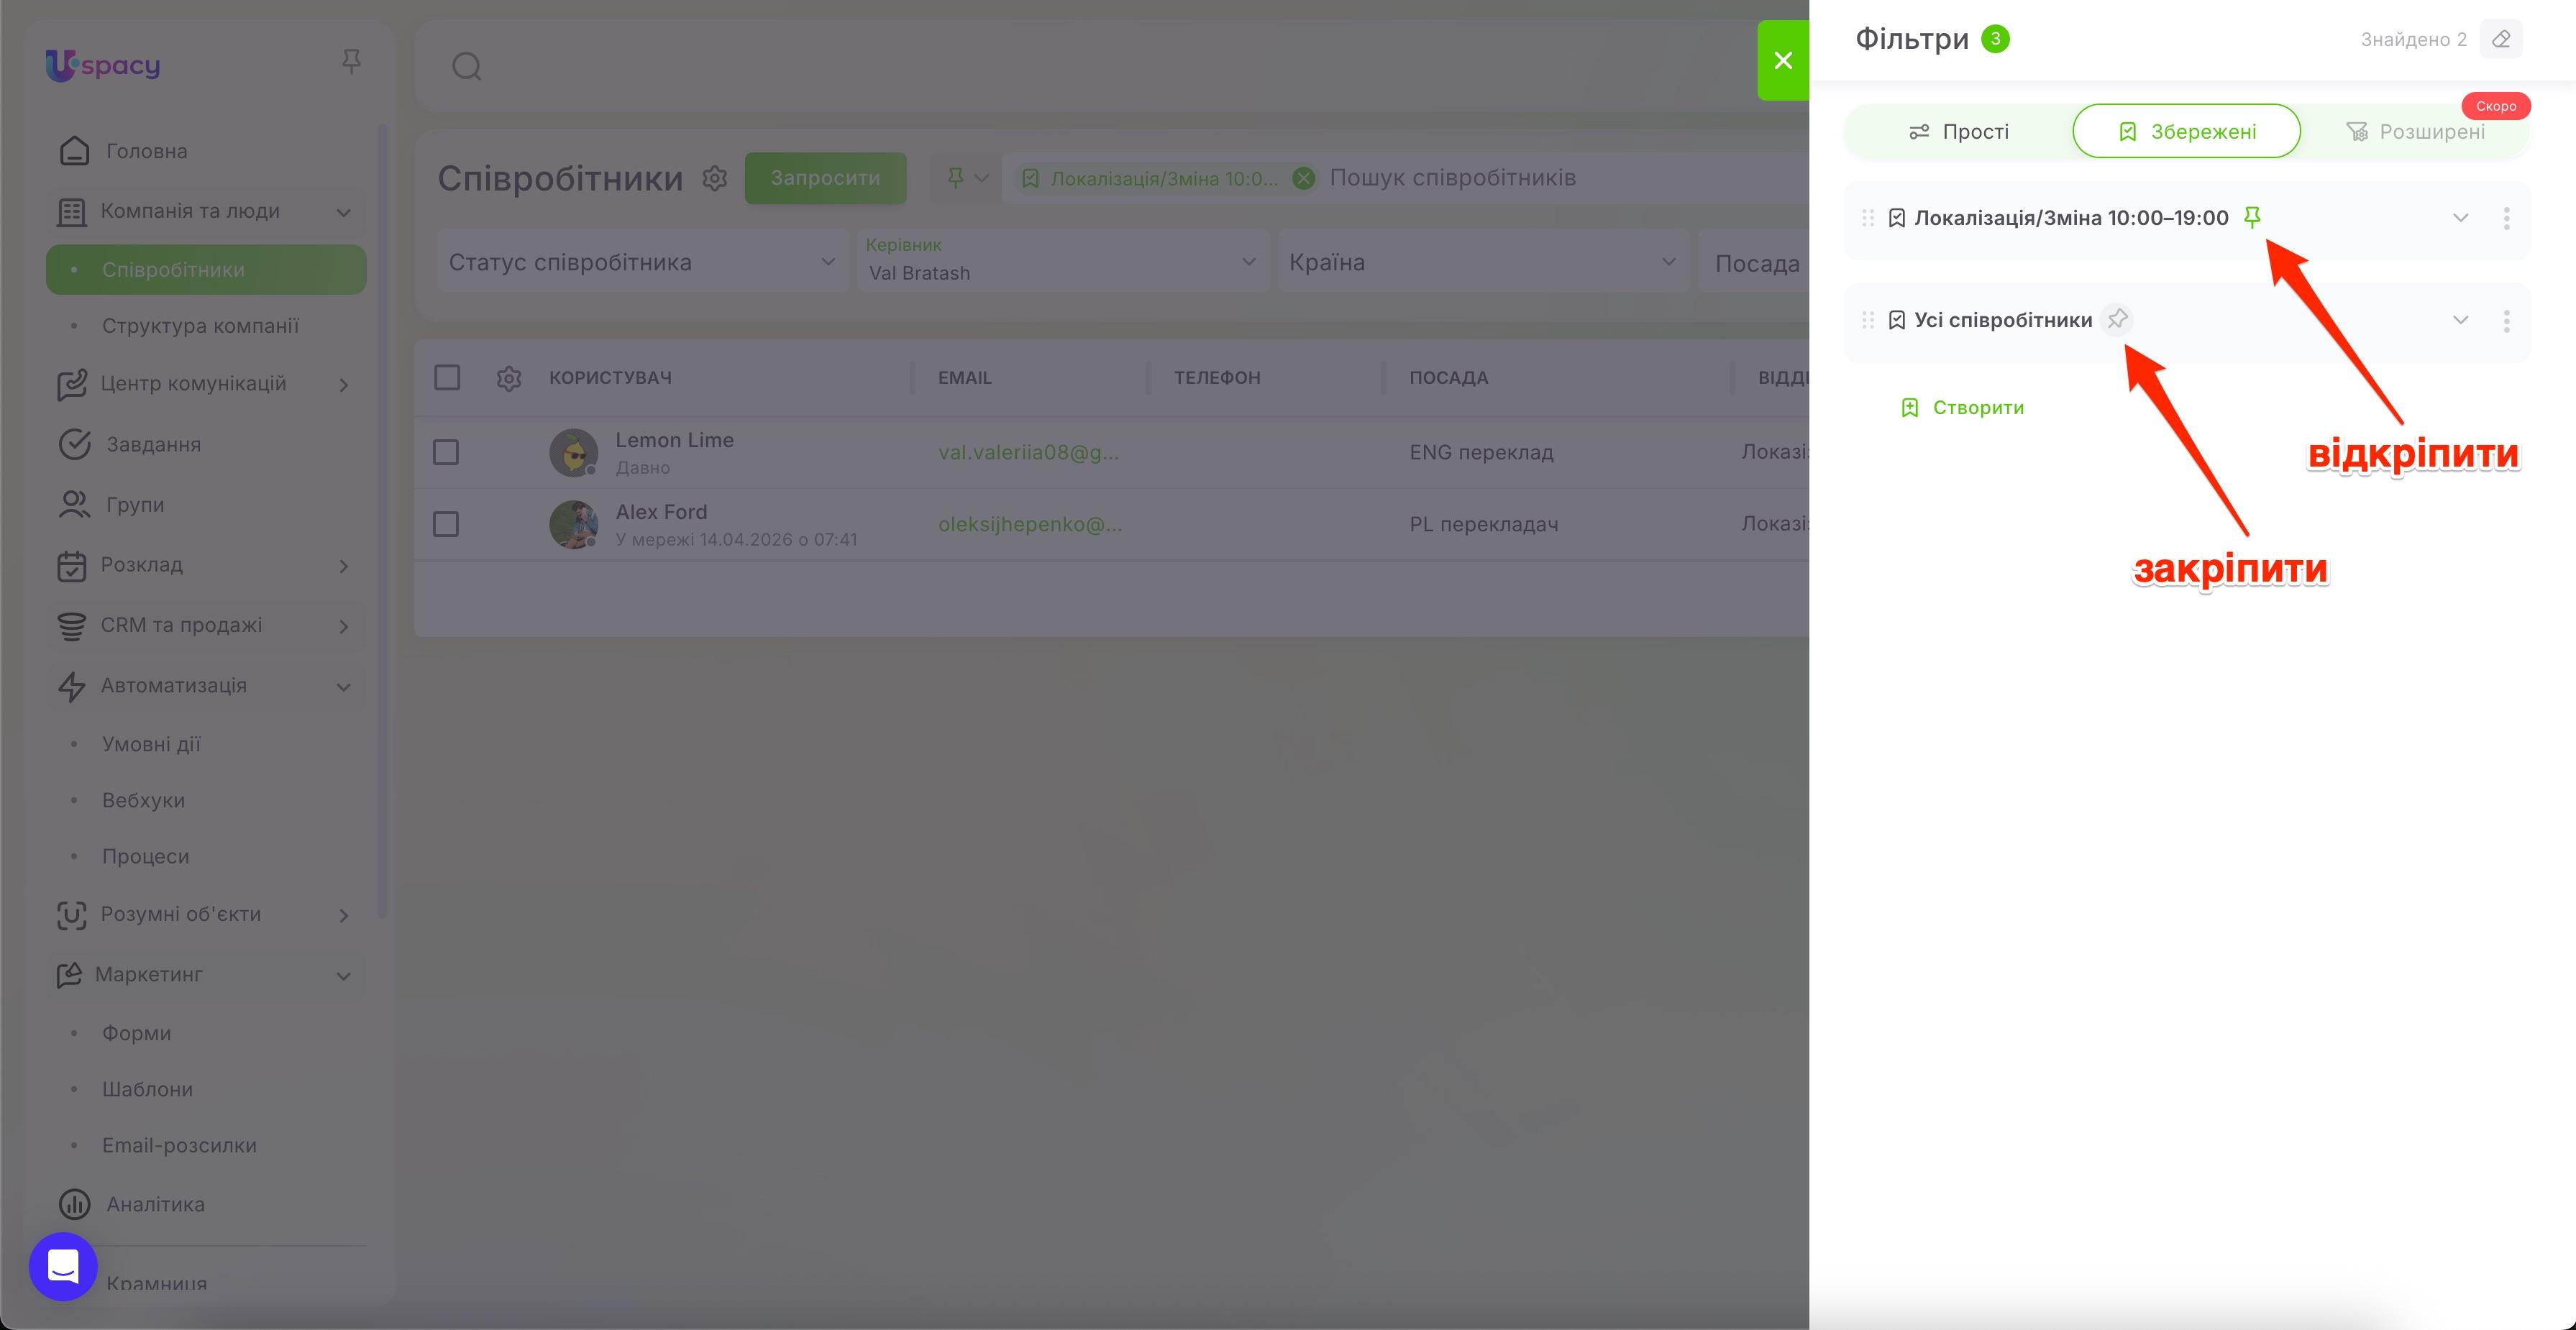Click drag handle of Усі співробітники filter
This screenshot has width=2576, height=1330.
pyautogui.click(x=1867, y=320)
